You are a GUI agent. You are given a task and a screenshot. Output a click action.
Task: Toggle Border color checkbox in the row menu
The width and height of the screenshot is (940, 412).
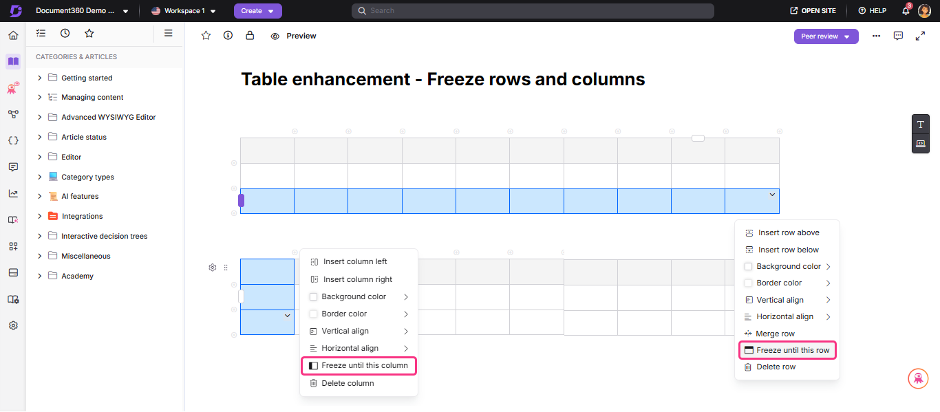(747, 283)
